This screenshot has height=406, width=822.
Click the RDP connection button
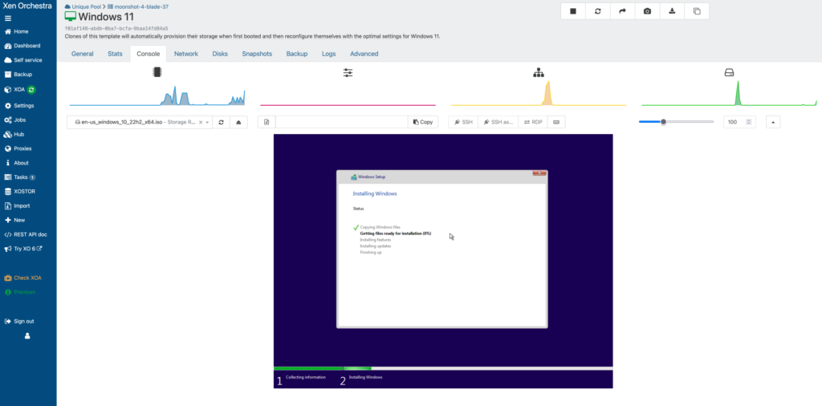click(x=532, y=122)
